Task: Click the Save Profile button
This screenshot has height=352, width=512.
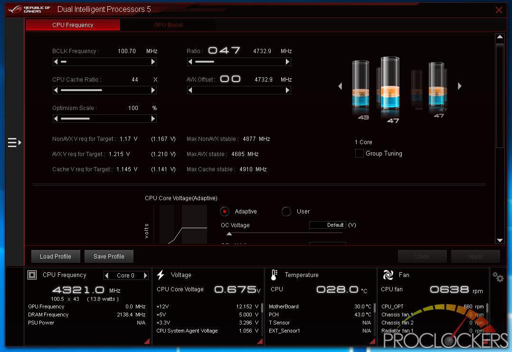Action: pyautogui.click(x=109, y=257)
